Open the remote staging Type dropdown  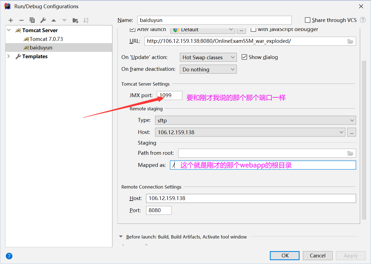255,120
